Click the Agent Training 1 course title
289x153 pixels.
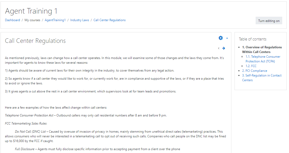point(31,11)
